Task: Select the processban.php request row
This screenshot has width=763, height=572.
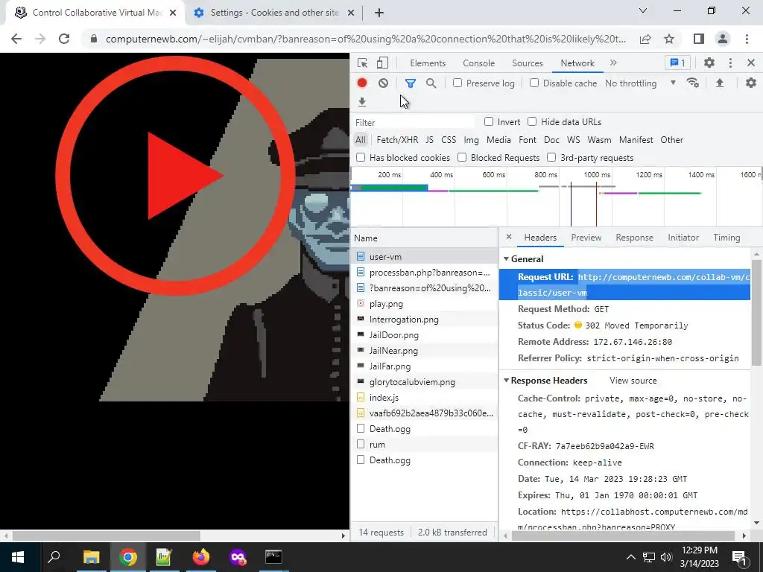Action: pos(424,273)
